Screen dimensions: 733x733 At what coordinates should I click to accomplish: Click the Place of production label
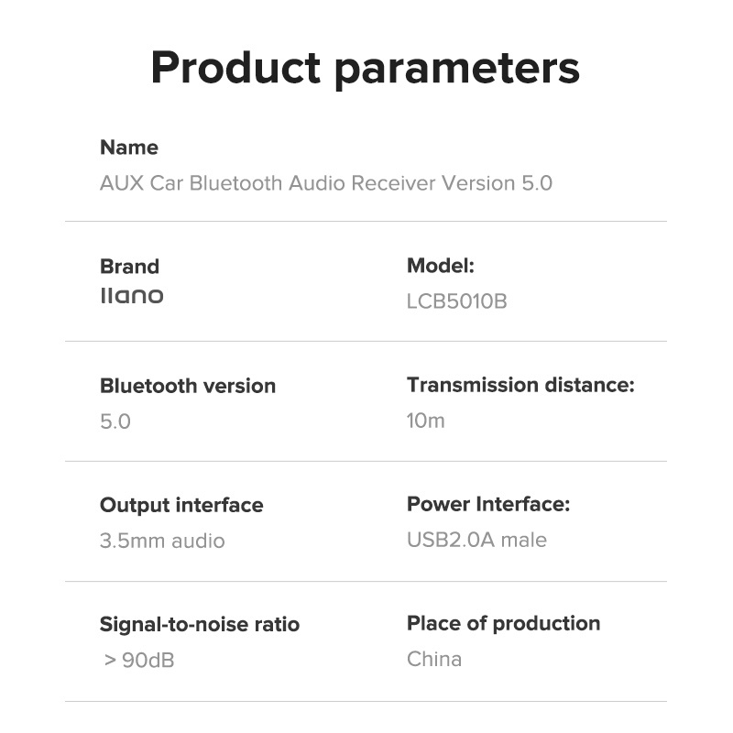[x=503, y=623]
